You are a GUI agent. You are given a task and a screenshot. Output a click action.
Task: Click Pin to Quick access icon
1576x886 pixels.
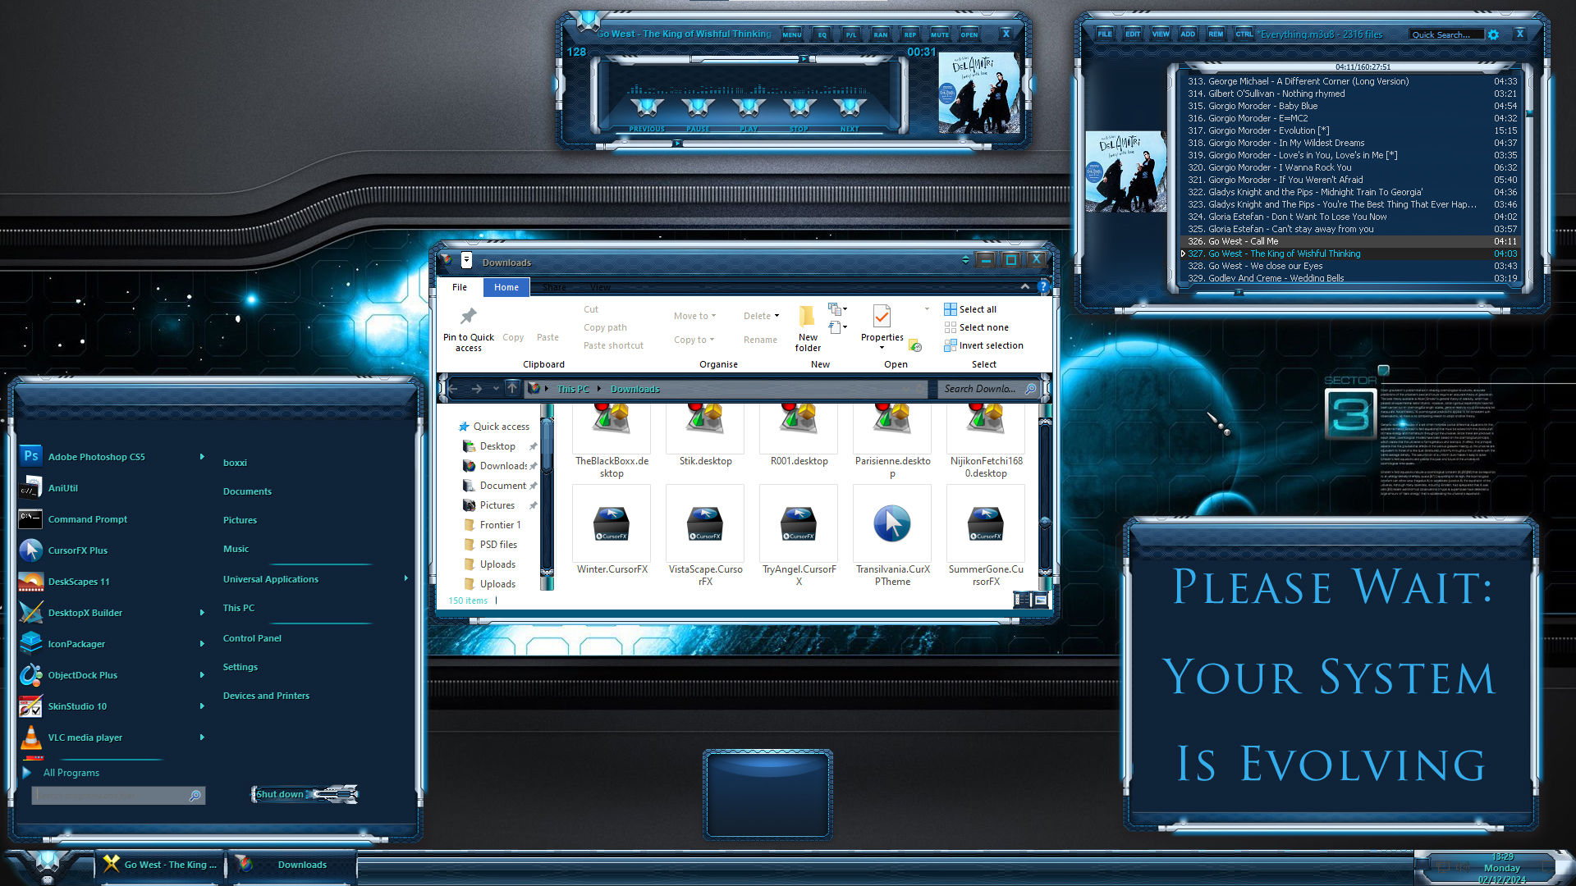pyautogui.click(x=468, y=317)
